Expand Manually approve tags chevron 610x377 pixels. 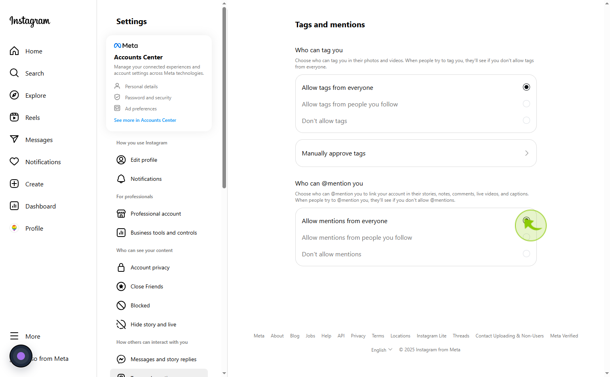pyautogui.click(x=526, y=153)
